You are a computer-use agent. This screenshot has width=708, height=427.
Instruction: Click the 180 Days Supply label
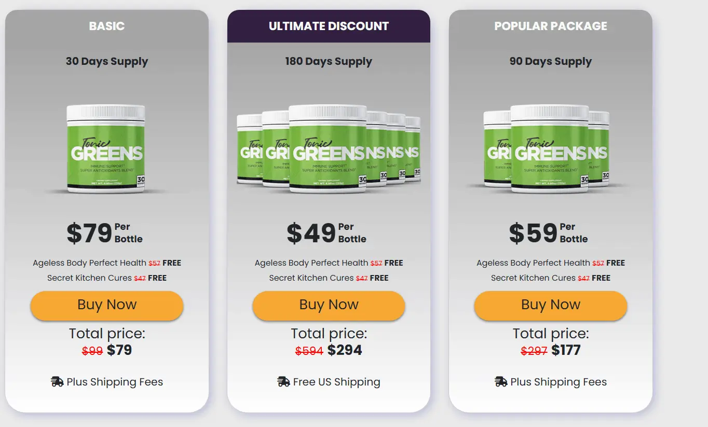click(x=328, y=61)
